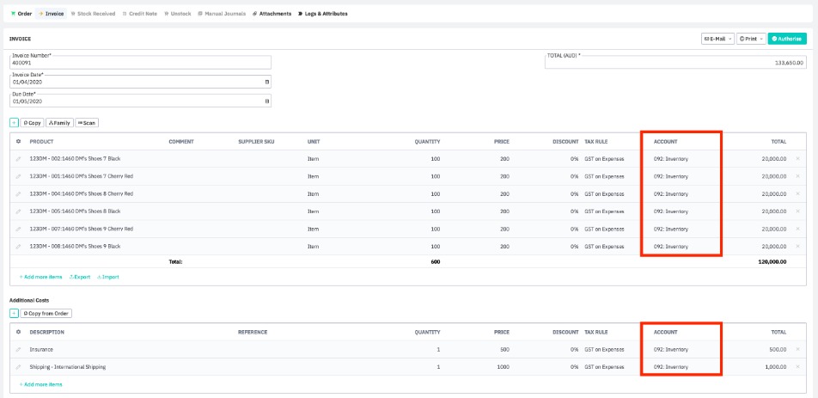Click the plus icon above the product table
818x398 pixels.
pyautogui.click(x=14, y=123)
